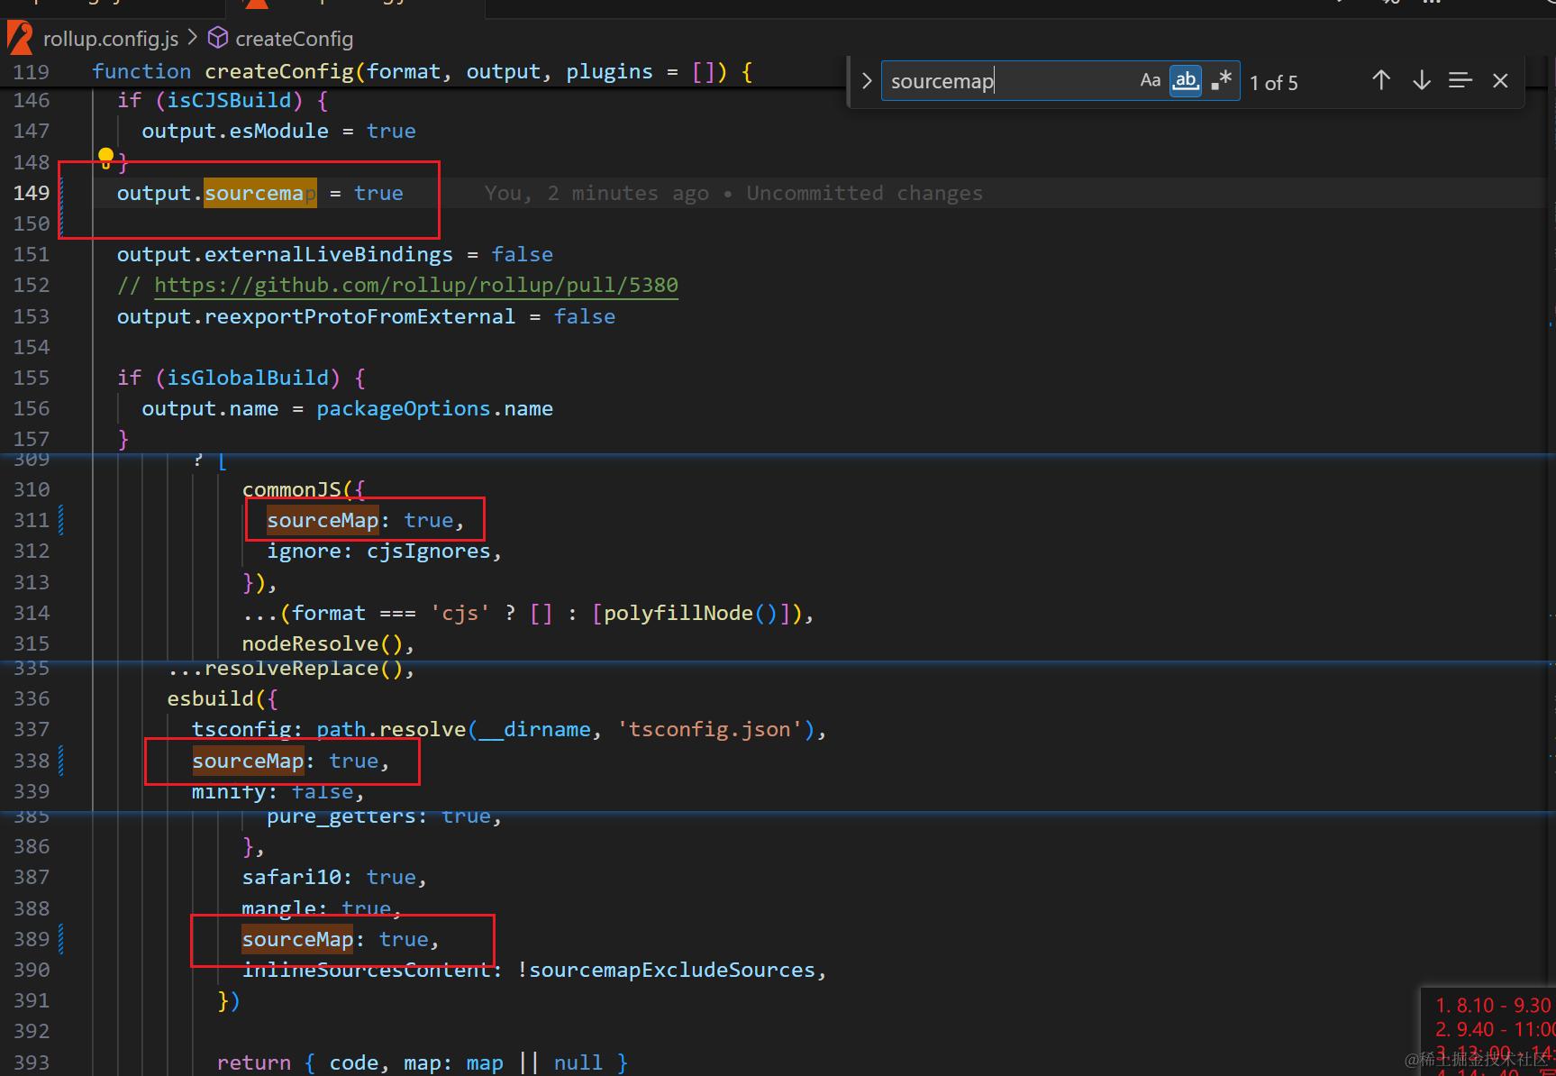Viewport: 1556px width, 1076px height.
Task: Open createConfig breadcrumb symbol
Action: 294,39
